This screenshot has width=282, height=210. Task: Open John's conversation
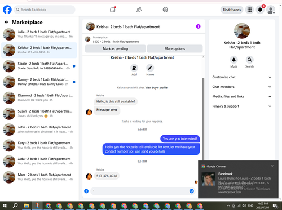click(x=39, y=129)
